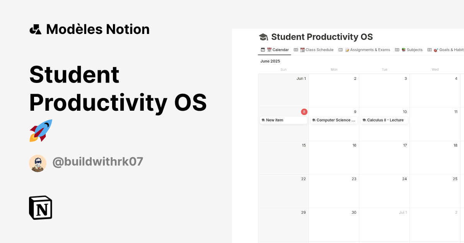Click the graduation cap icon on the New Item event

pyautogui.click(x=263, y=120)
